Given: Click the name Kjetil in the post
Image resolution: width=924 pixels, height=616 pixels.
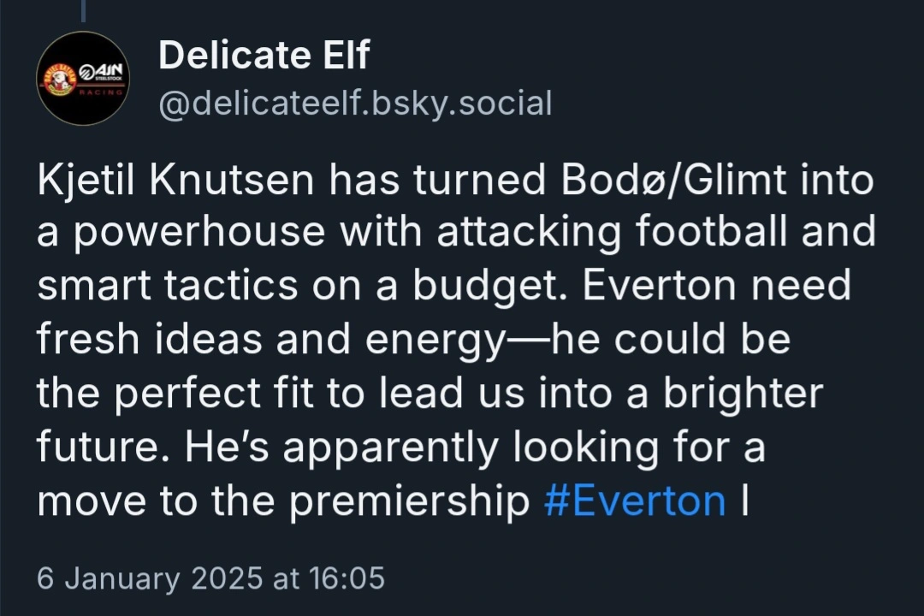Looking at the screenshot, I should pos(84,181).
